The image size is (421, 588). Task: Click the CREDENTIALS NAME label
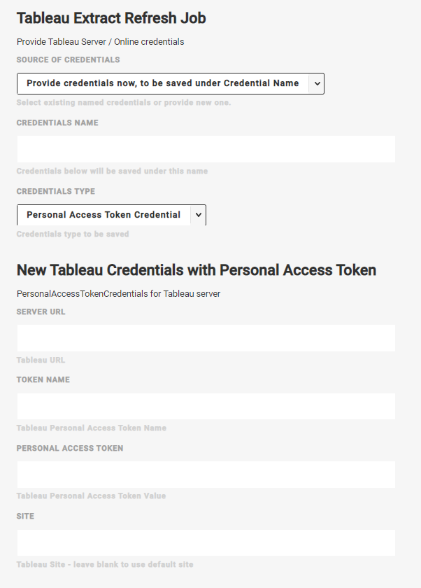(57, 123)
